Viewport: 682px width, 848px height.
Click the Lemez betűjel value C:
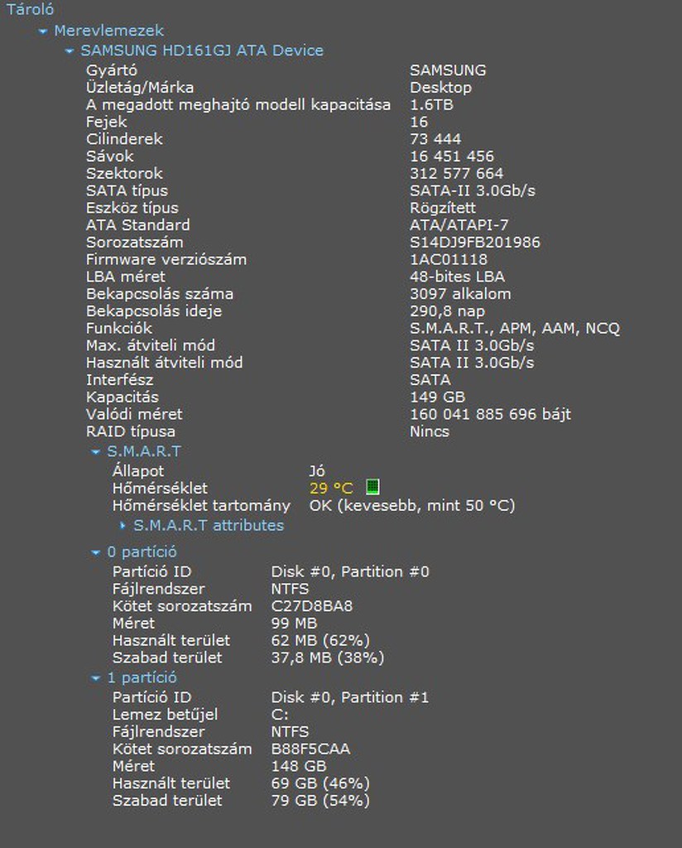280,715
